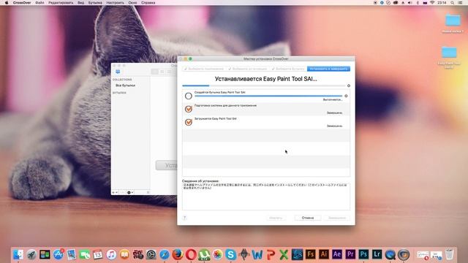
Task: Open the Calendar dock icon
Action: click(98, 254)
